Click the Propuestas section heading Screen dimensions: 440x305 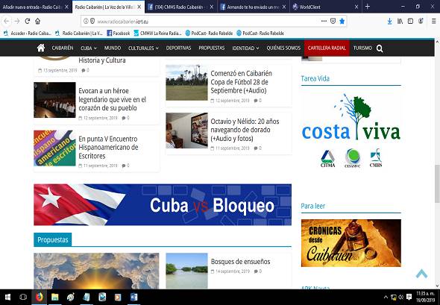[x=53, y=239]
